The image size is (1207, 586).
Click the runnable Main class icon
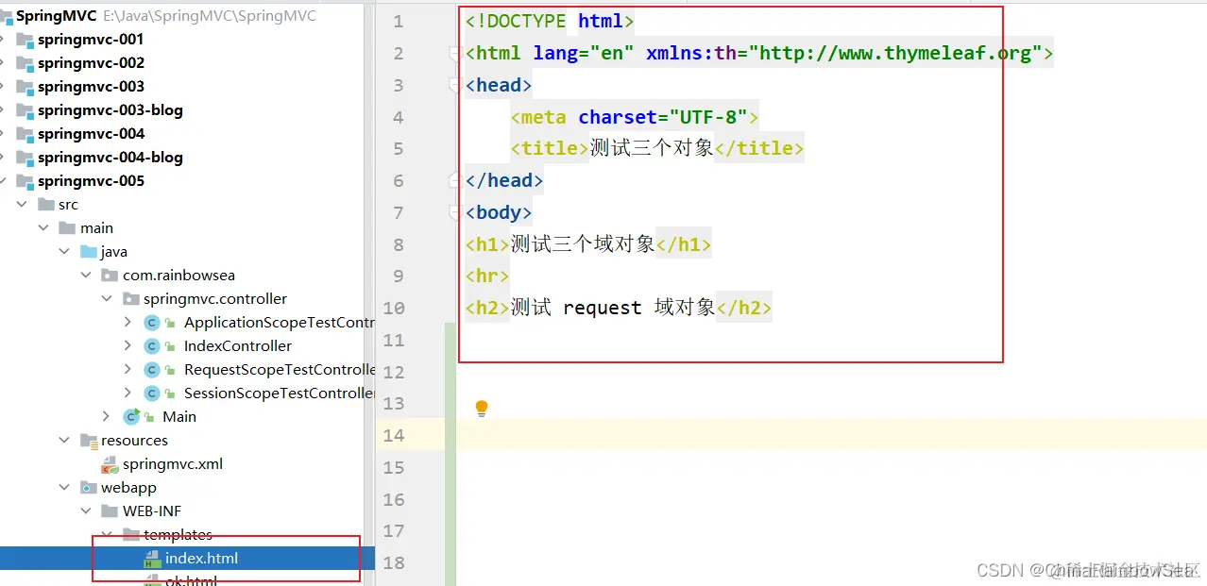131,416
